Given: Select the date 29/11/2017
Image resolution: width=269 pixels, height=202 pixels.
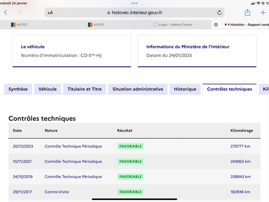Looking at the screenshot, I should (x=22, y=192).
